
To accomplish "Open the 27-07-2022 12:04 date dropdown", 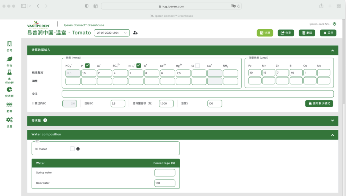I will click(111, 33).
